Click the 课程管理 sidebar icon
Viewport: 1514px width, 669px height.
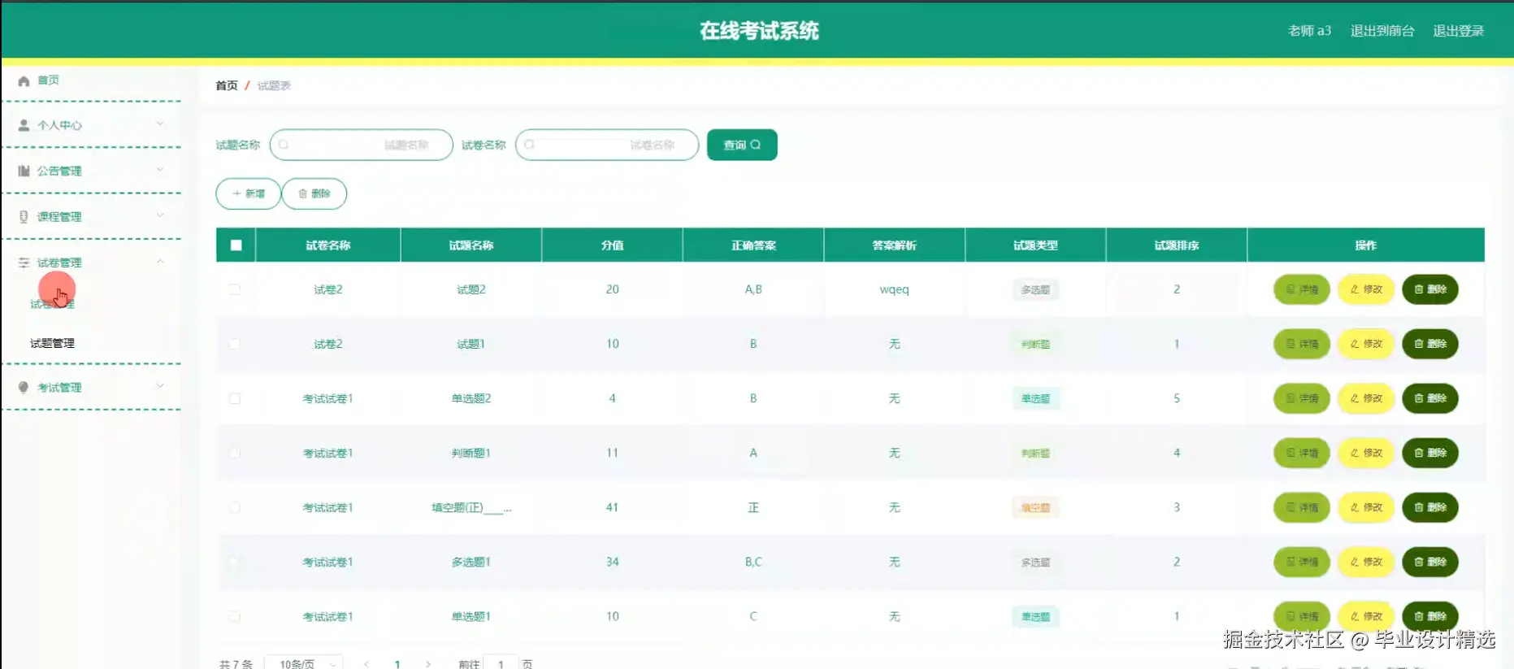pyautogui.click(x=24, y=217)
